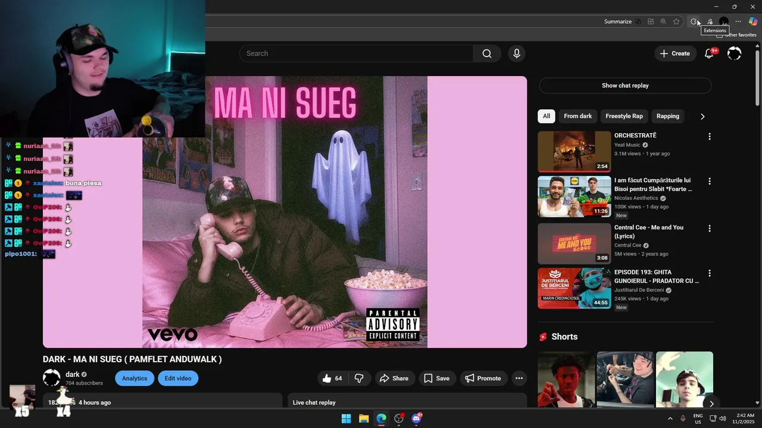Open the first Shorts thumbnail
Screen dimensions: 762x428
coord(566,379)
